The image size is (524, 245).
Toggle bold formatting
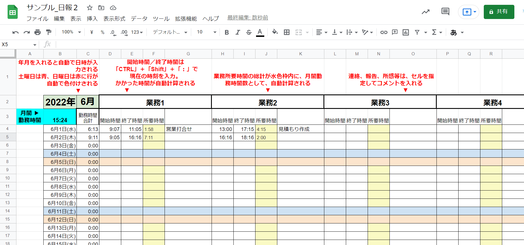click(227, 32)
